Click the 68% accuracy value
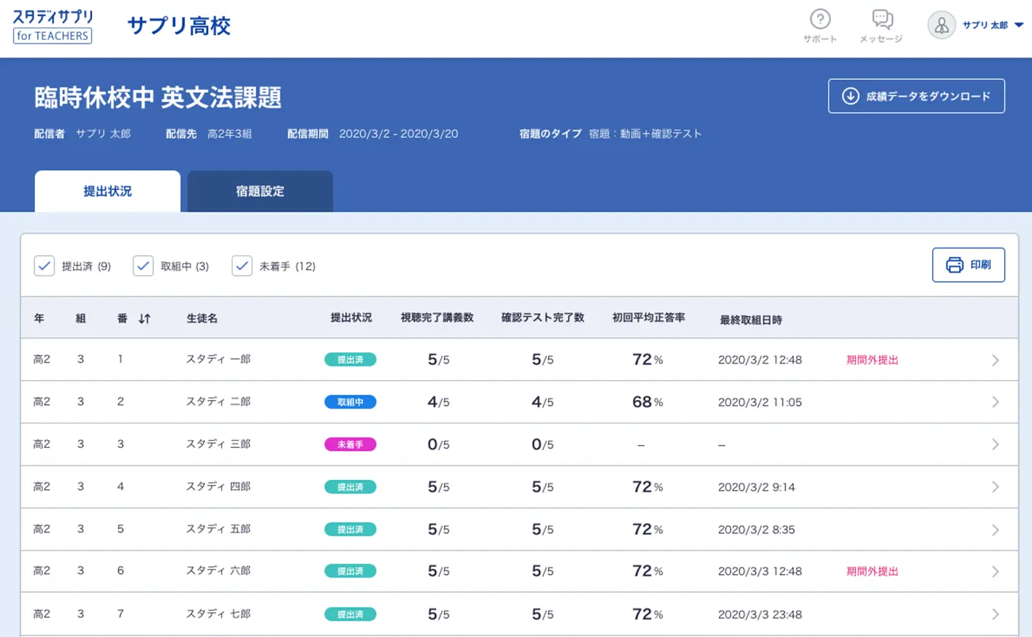This screenshot has height=637, width=1032. click(648, 402)
